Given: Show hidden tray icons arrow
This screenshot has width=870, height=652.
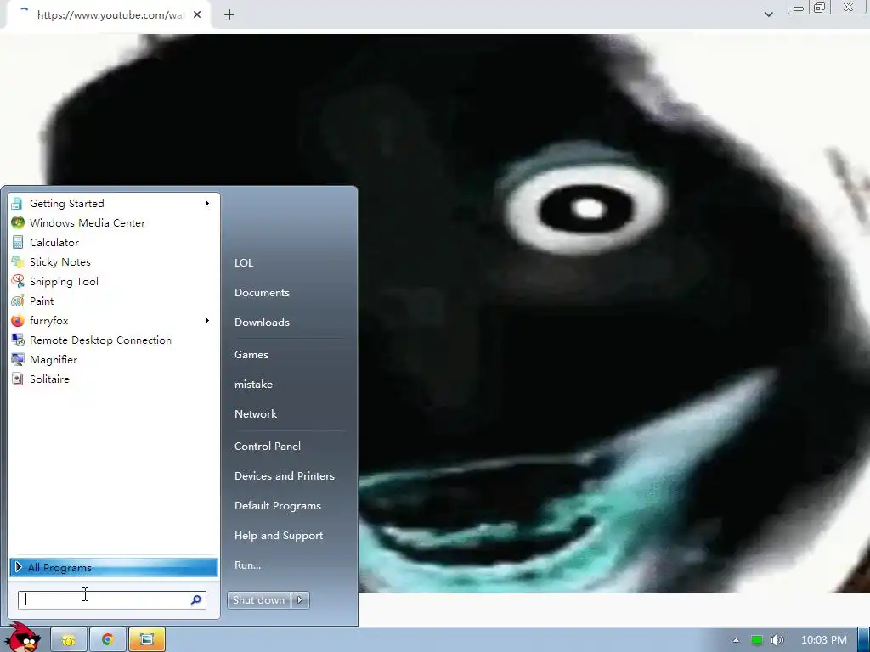Looking at the screenshot, I should click(737, 640).
